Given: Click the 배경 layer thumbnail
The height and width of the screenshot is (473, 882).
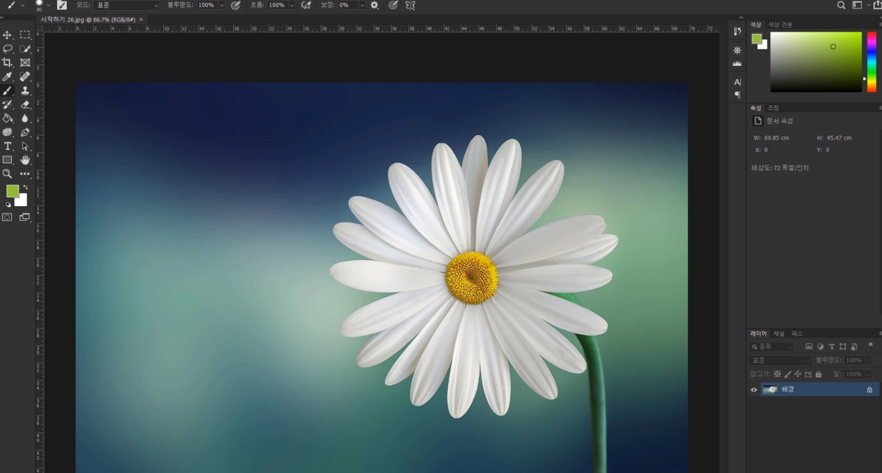Looking at the screenshot, I should click(x=770, y=390).
